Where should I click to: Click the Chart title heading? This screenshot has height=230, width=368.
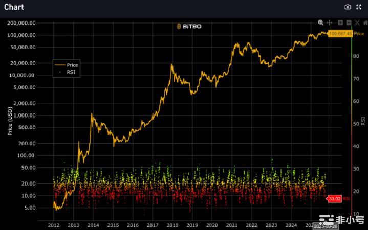click(x=14, y=7)
